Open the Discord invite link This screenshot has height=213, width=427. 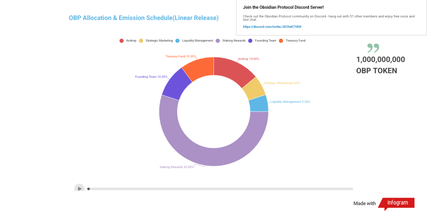pos(272,27)
